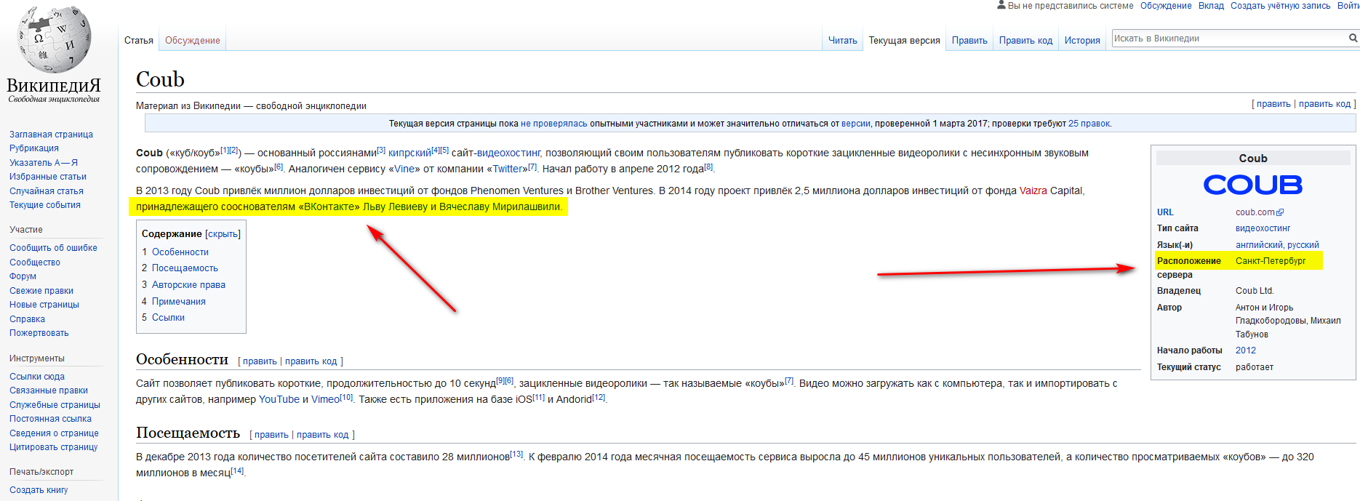Open the Форум link
Screen dimensions: 1360x501
[23, 276]
